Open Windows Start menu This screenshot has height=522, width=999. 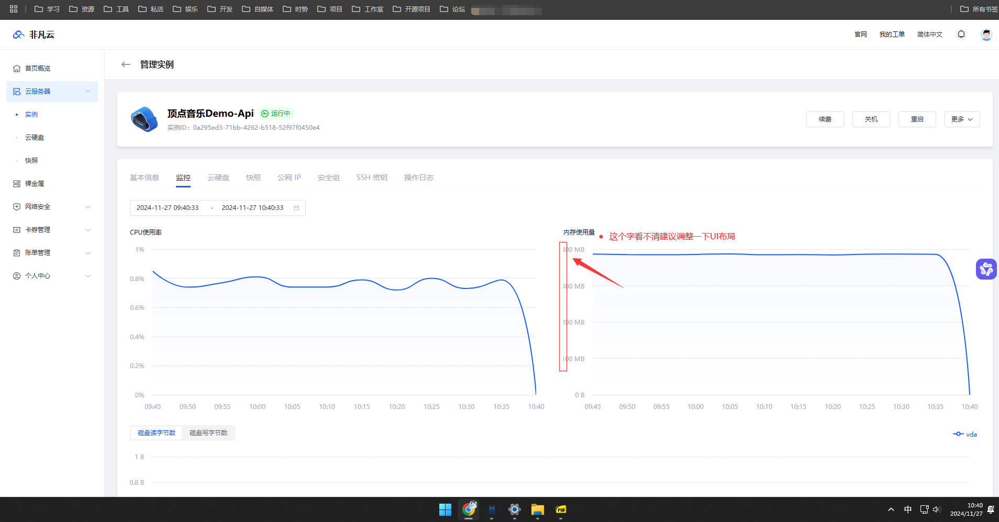445,509
